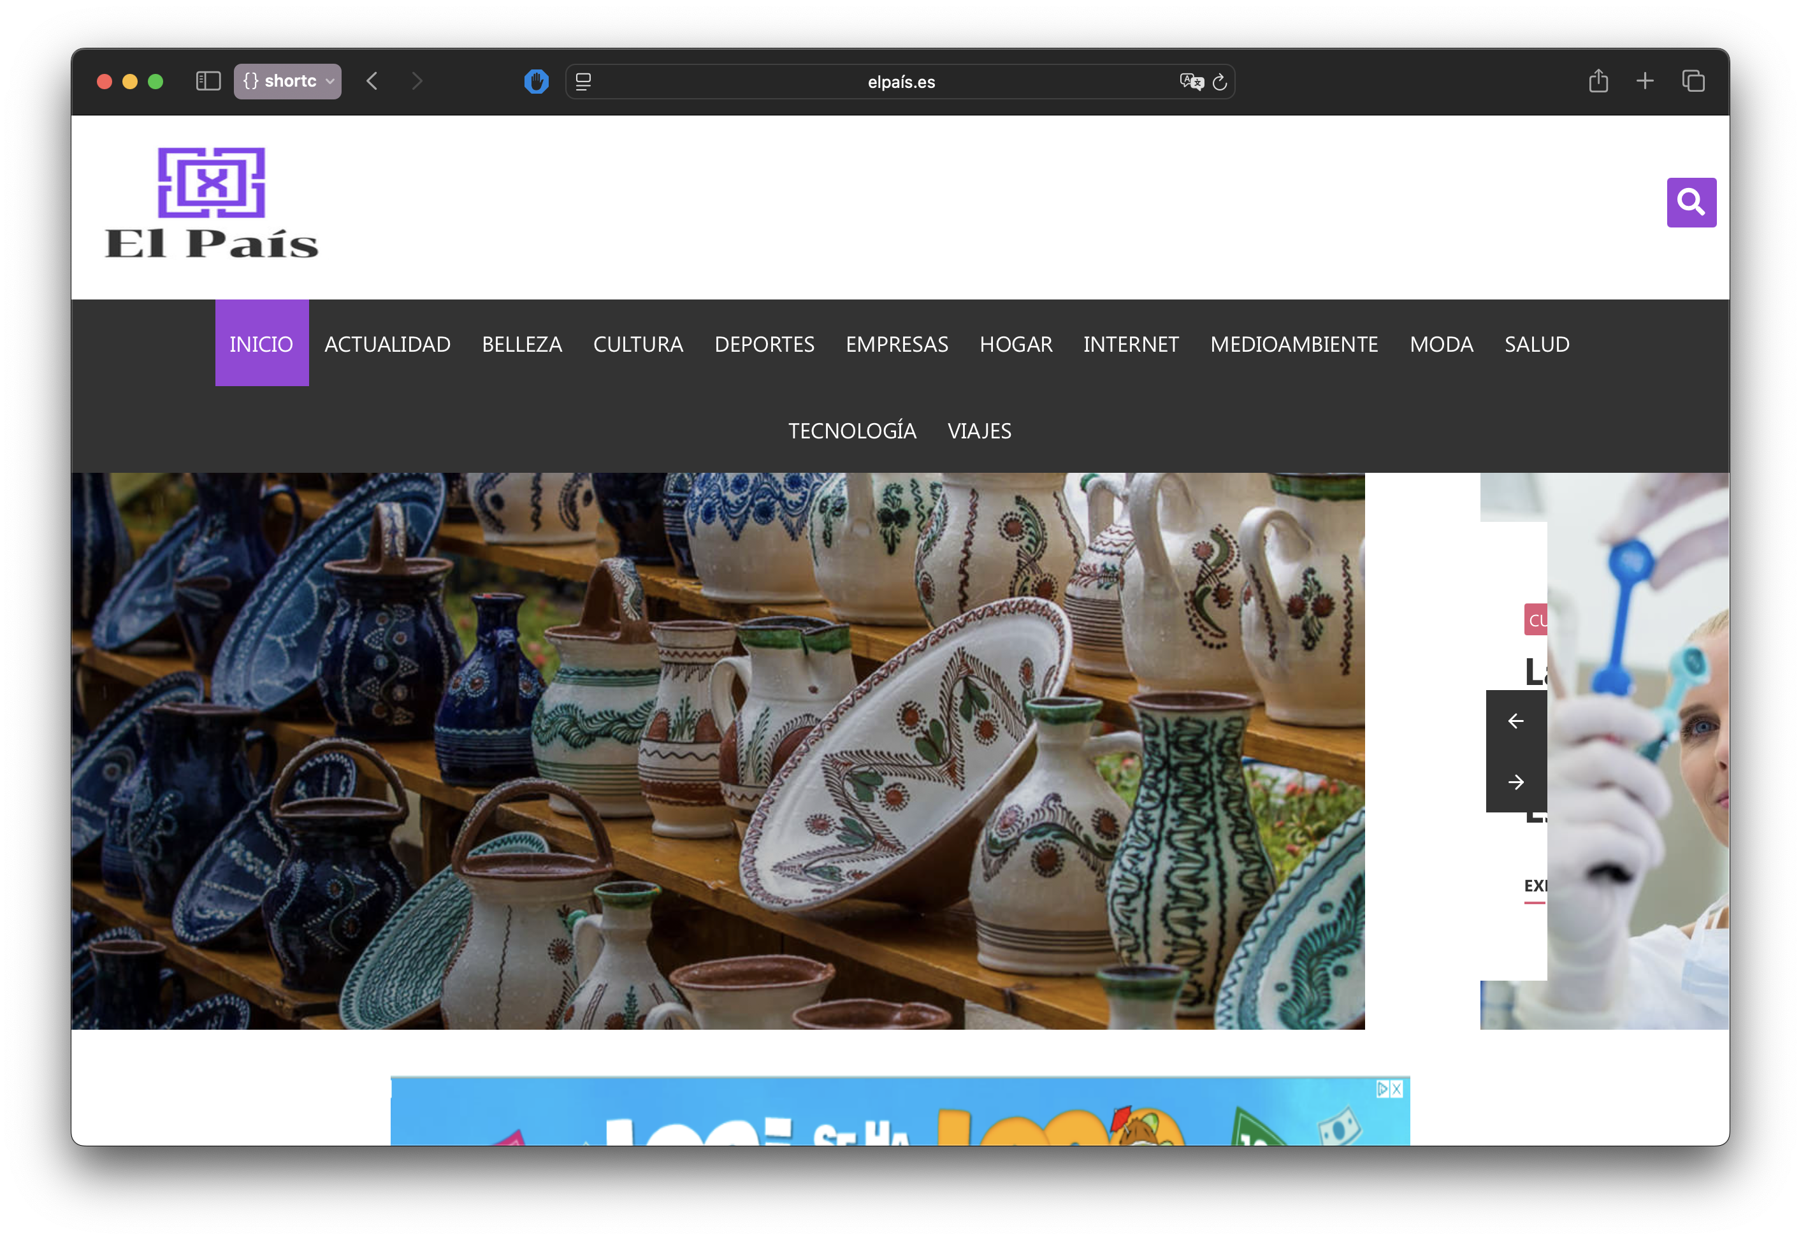Click the slider previous arrow
The width and height of the screenshot is (1801, 1240).
[x=1515, y=721]
